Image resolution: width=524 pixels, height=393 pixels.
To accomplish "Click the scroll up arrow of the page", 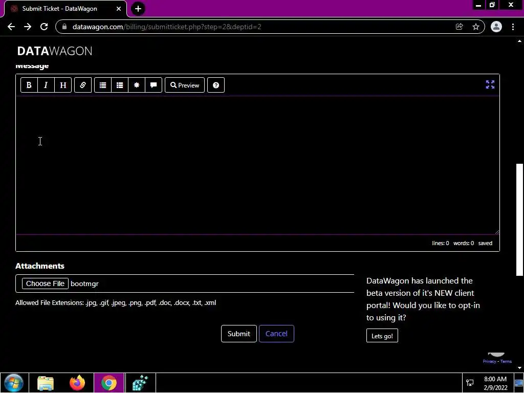I will point(519,41).
